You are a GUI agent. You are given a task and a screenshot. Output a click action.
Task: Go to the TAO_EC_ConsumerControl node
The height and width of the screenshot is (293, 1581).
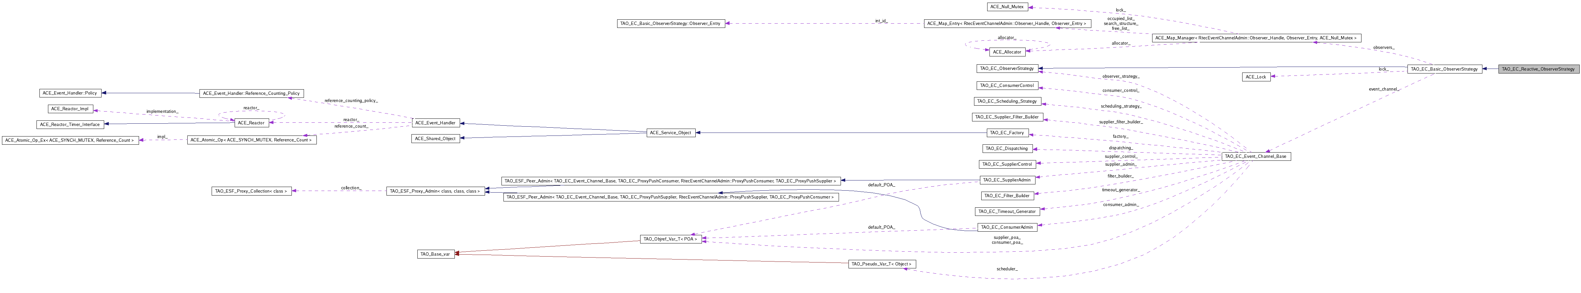pyautogui.click(x=1007, y=85)
